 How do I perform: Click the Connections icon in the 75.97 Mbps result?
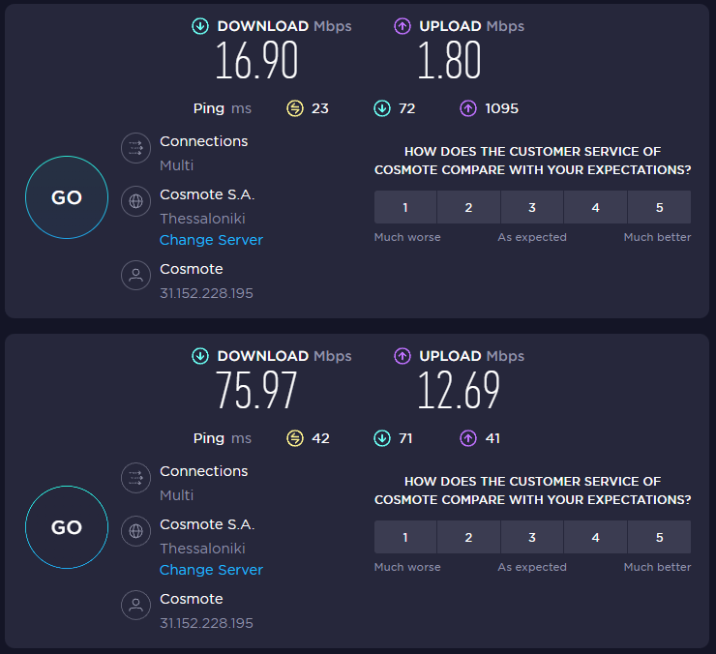tap(135, 478)
